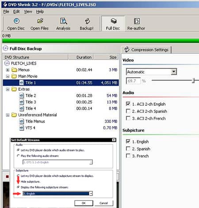199x208 pixels.
Task: Open the Help menu
Action: pos(40,12)
